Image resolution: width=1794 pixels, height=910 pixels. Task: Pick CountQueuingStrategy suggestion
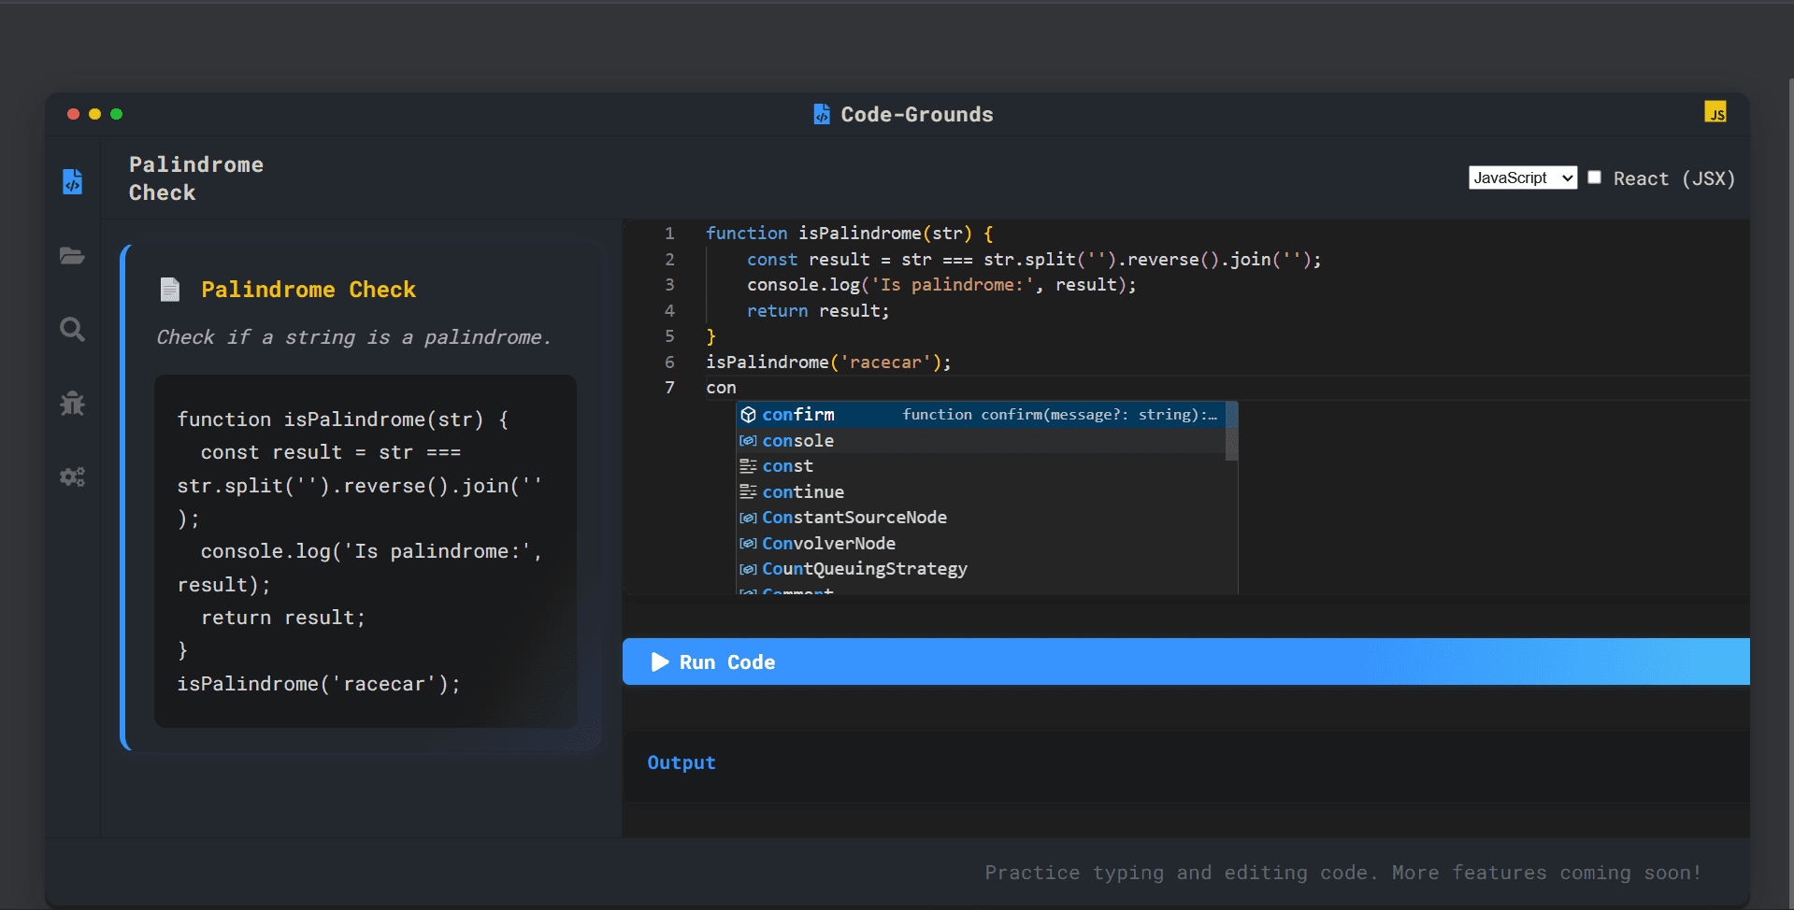click(981, 569)
